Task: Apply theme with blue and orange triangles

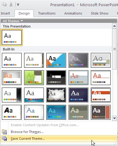Action: [56, 60]
